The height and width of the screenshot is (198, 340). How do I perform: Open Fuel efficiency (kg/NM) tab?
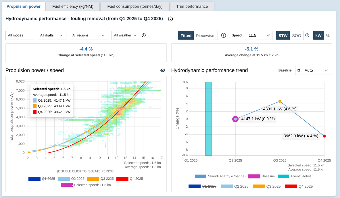point(73,6)
